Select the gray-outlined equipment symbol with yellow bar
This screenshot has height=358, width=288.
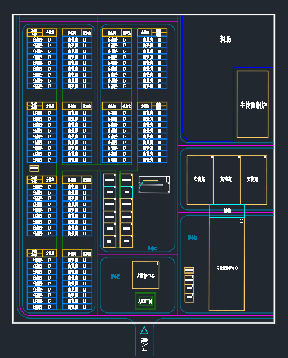click(x=154, y=185)
